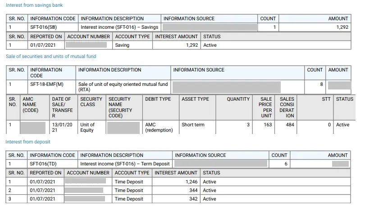
Task: Click 'ACCOUNT TYPE' header in savings bank table
Action: (x=132, y=36)
